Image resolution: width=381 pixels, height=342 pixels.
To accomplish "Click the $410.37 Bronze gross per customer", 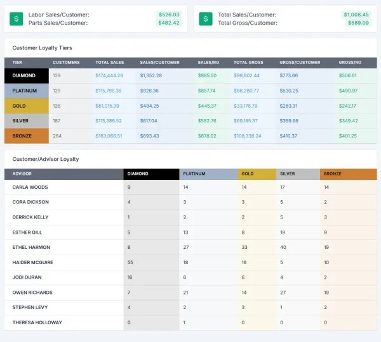I will pyautogui.click(x=289, y=136).
